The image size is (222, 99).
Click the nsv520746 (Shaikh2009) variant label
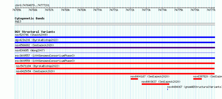[31, 35]
